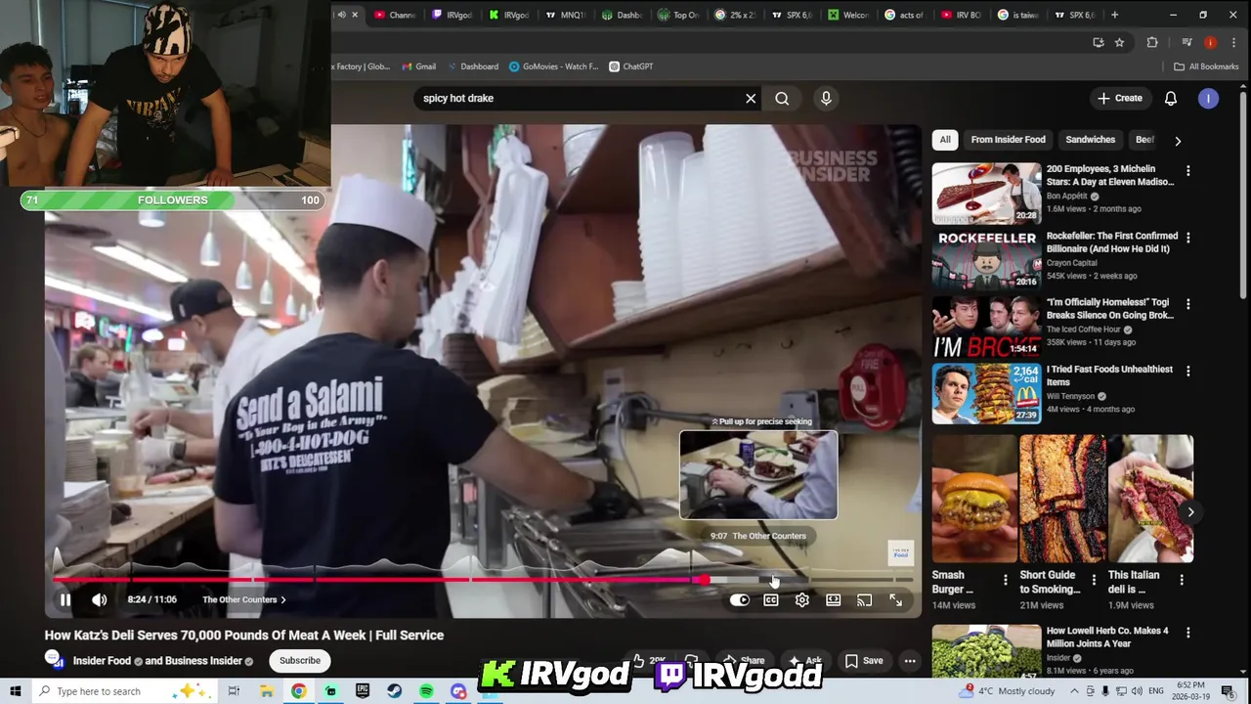The image size is (1251, 704).
Task: Select the Sandwiches filter chip
Action: [1091, 140]
